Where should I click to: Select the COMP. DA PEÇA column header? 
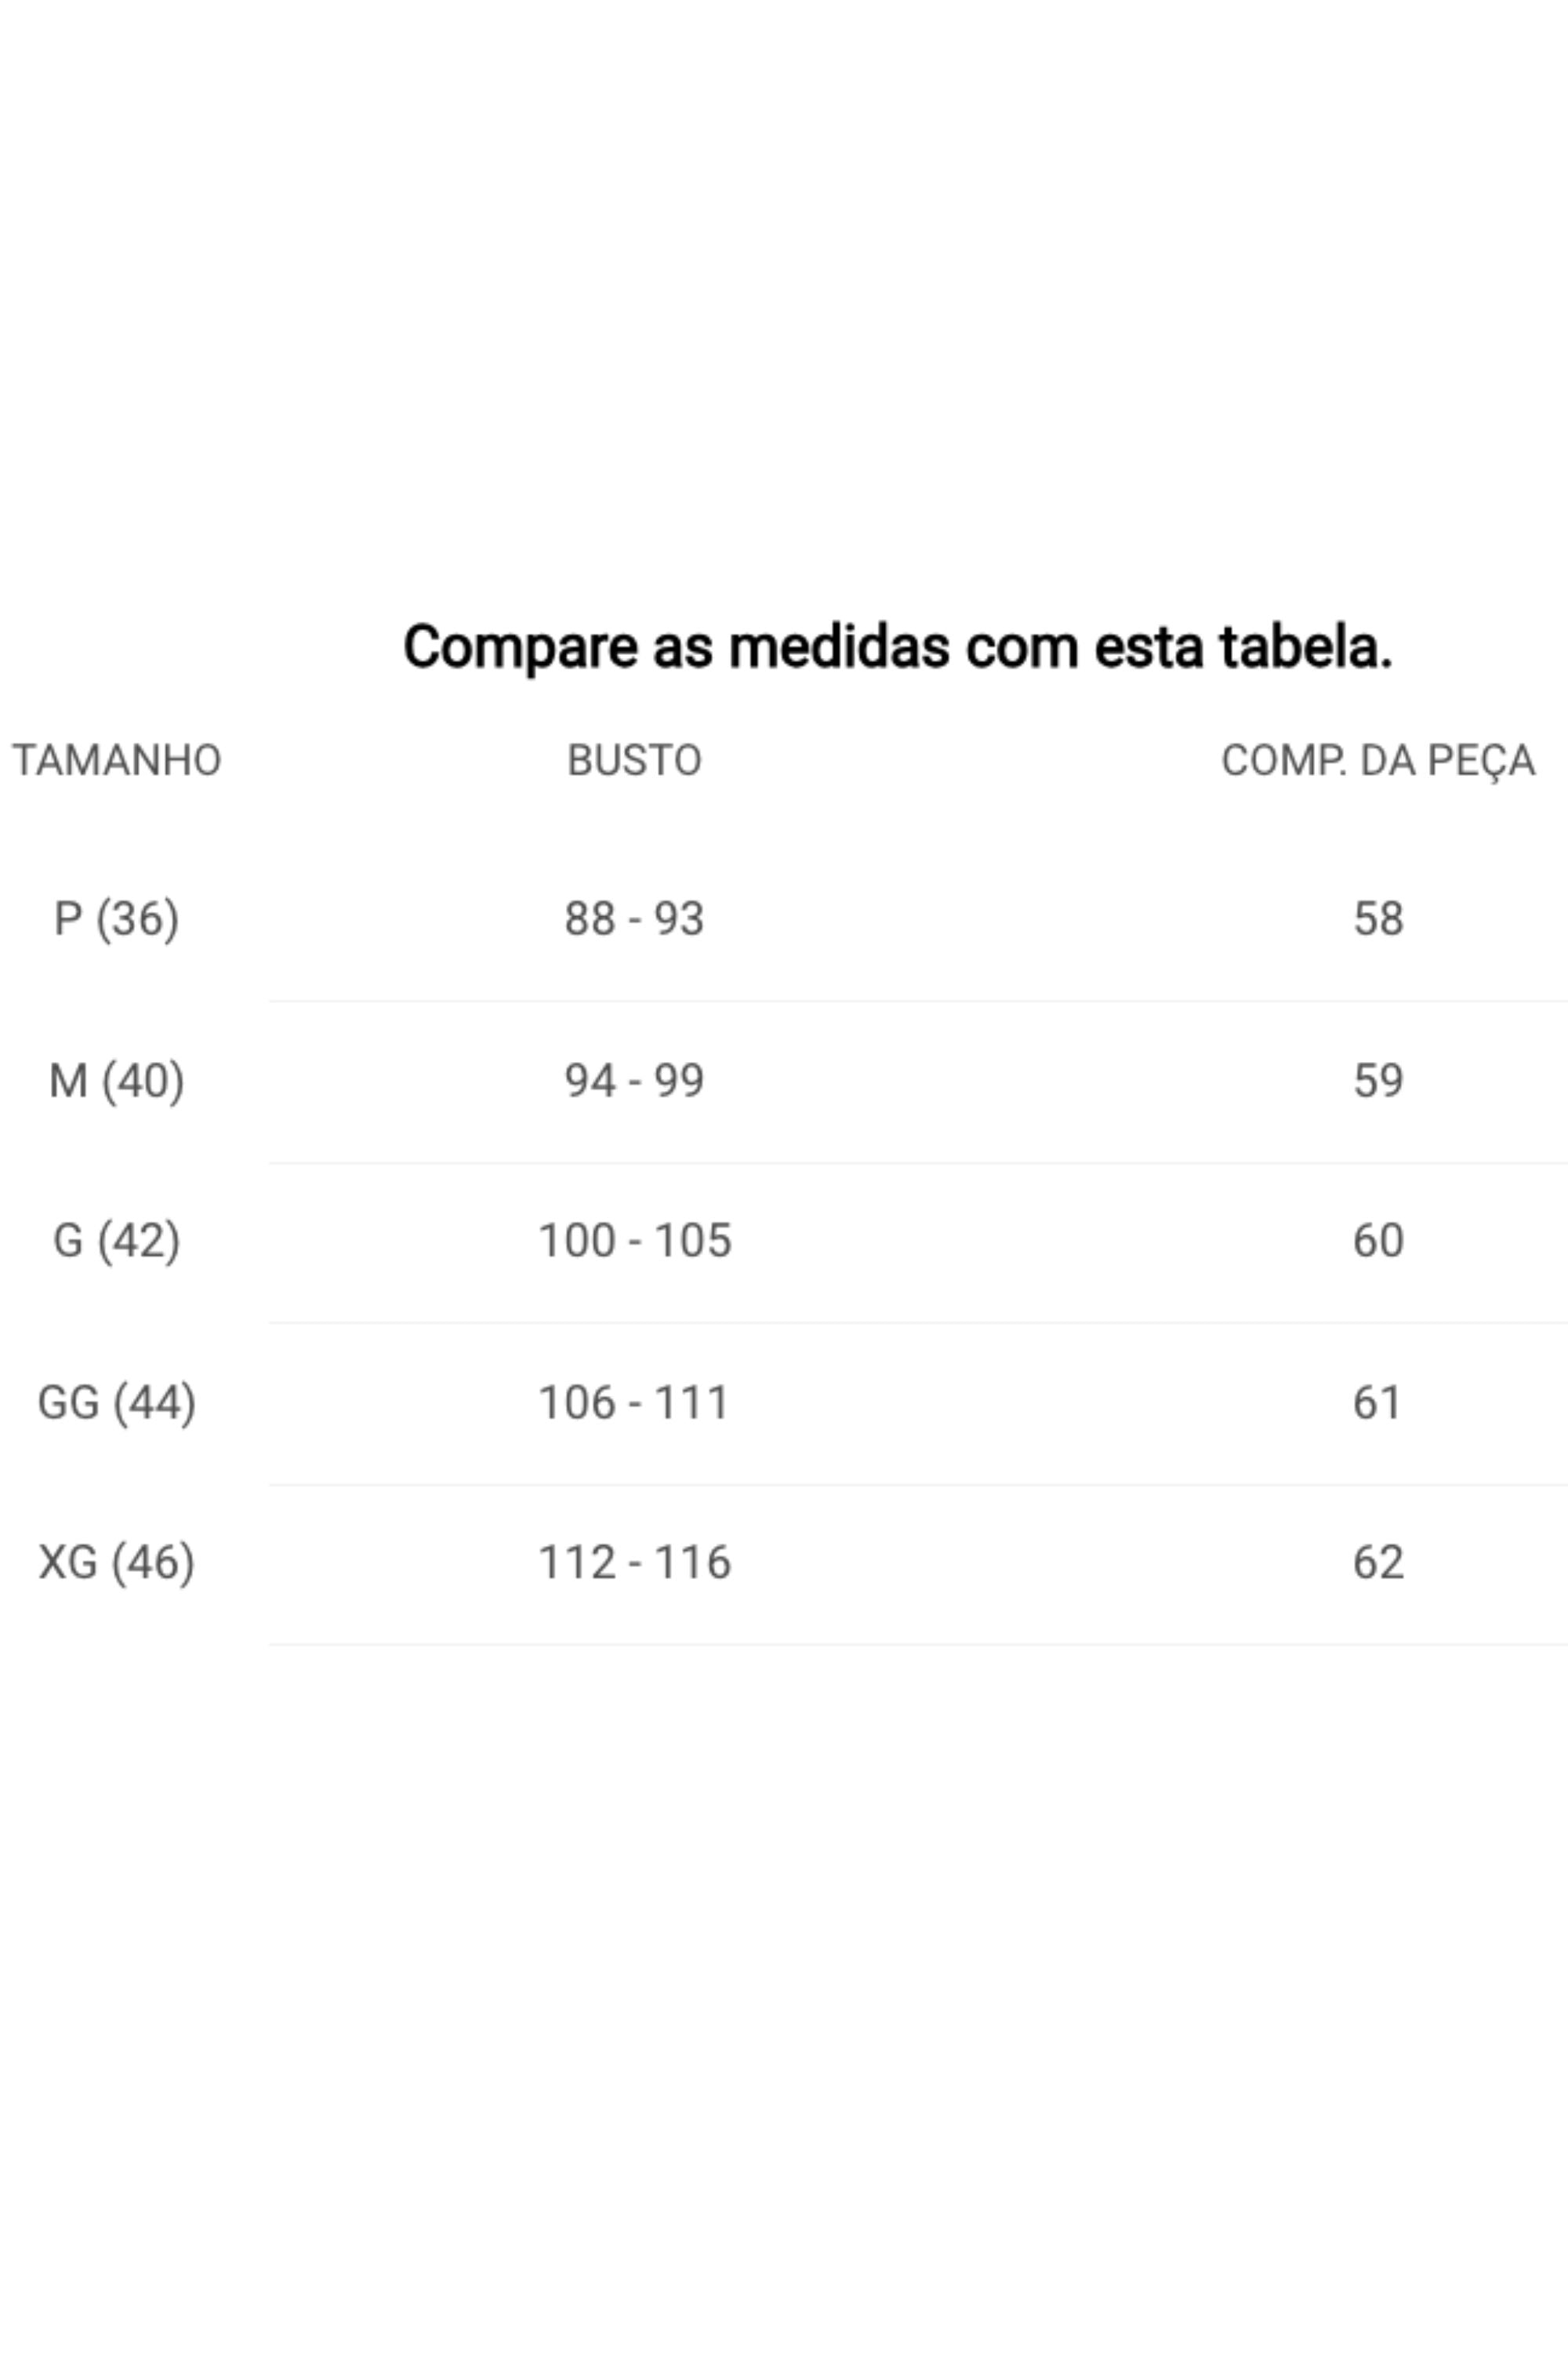[1378, 762]
